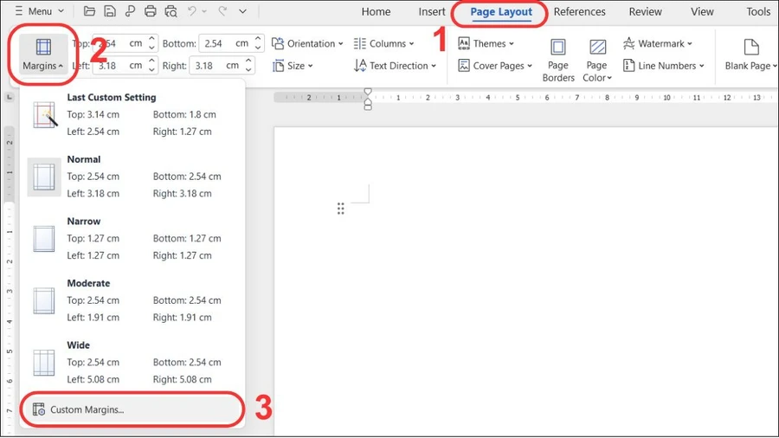Open the Page Color button
779x438 pixels.
click(596, 60)
